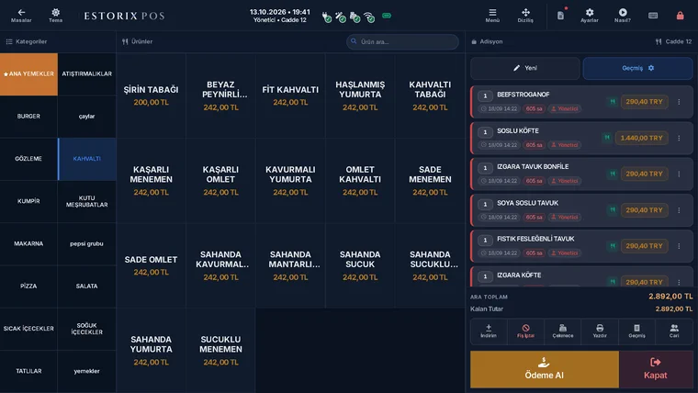Print the bill with Yazdır
The image size is (698, 393).
pos(600,331)
